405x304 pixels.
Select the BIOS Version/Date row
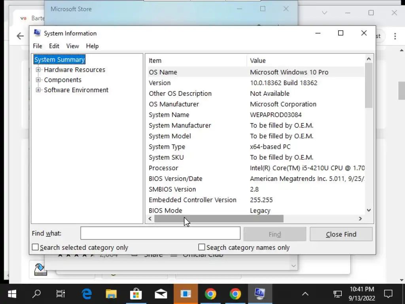click(x=256, y=179)
